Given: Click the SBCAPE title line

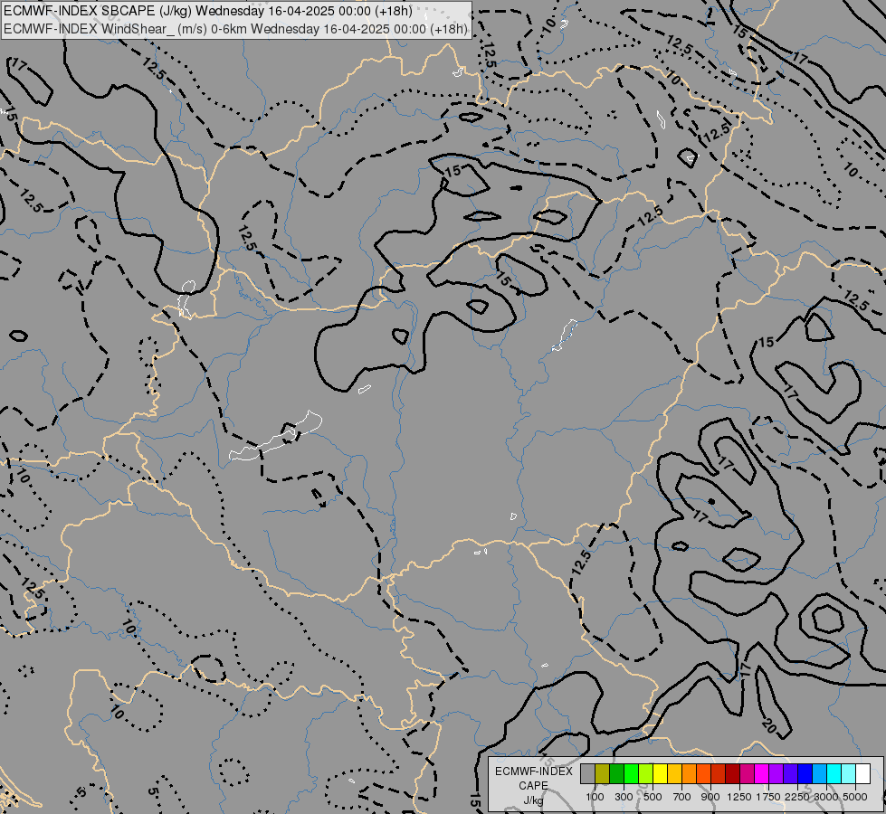Looking at the screenshot, I should [x=208, y=11].
